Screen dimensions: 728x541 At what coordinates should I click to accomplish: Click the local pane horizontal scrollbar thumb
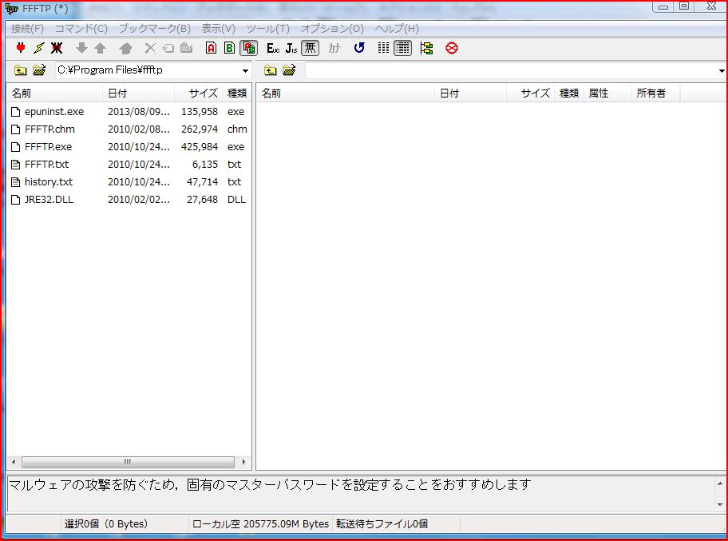coord(128,462)
